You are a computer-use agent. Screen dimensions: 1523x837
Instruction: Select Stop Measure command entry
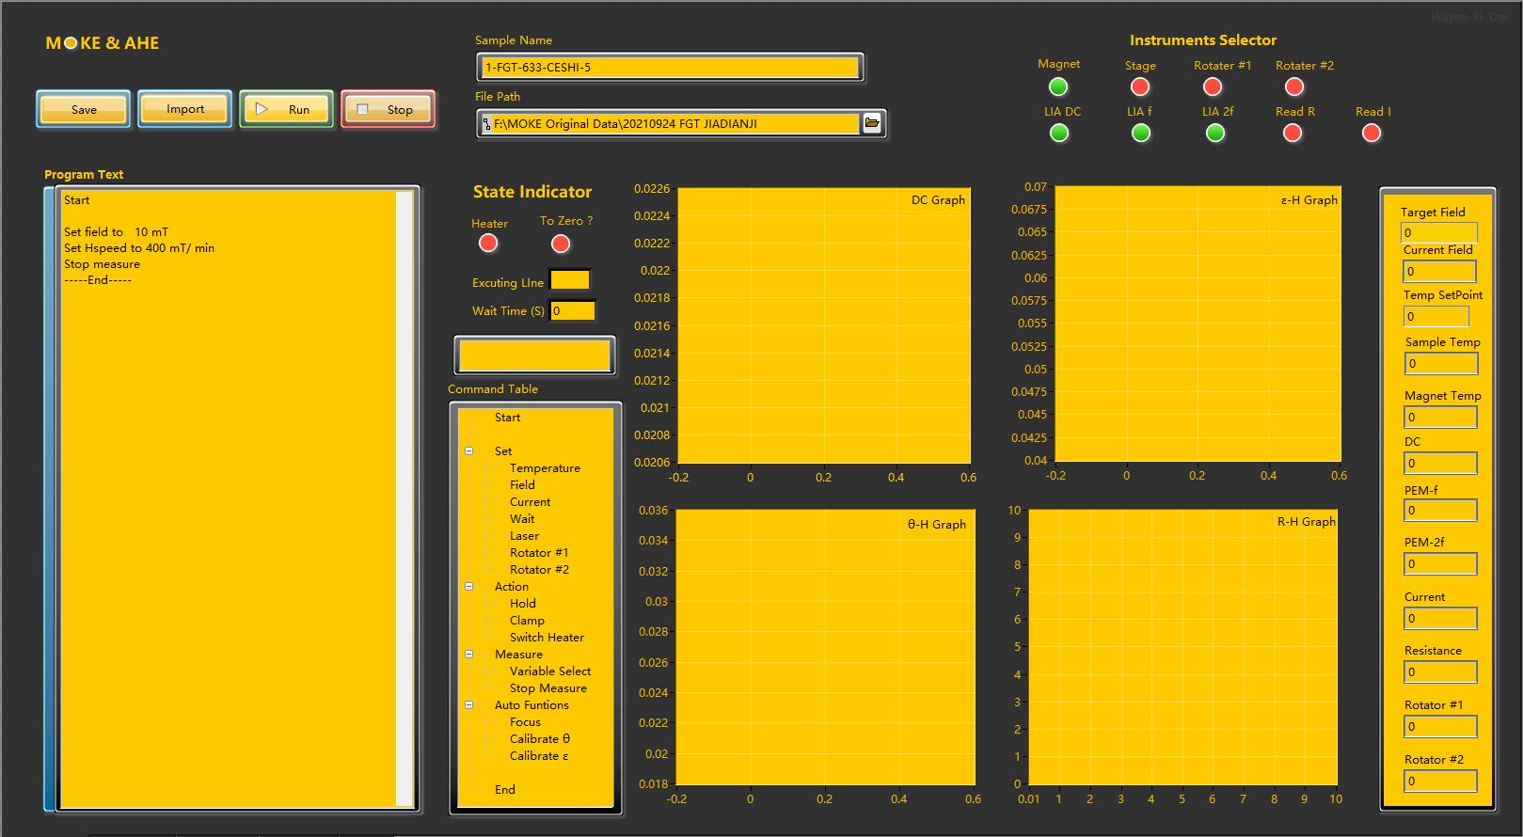pos(547,688)
